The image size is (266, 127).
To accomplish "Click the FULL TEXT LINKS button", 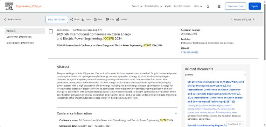I will (57, 20).
